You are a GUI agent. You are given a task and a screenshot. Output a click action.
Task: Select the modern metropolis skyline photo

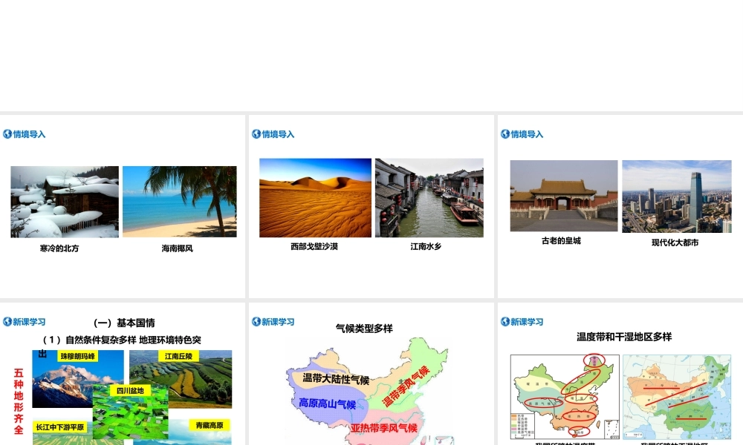[677, 197]
